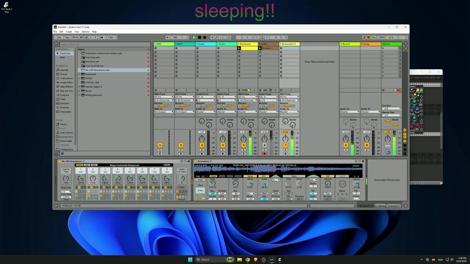The width and height of the screenshot is (470, 264).
Task: Solo track 3 Audio
Action: click(x=202, y=150)
